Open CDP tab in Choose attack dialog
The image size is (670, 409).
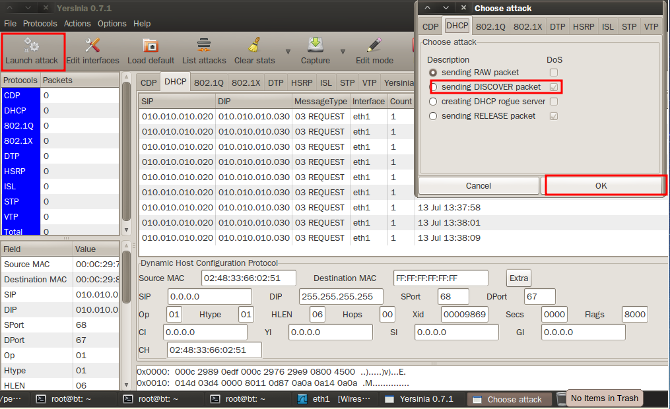tap(430, 26)
